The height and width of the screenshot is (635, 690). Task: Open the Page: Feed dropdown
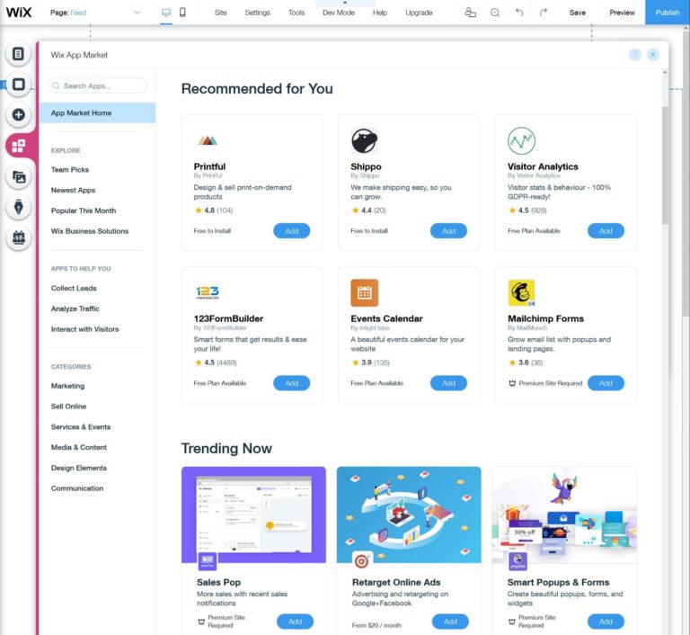pyautogui.click(x=95, y=13)
